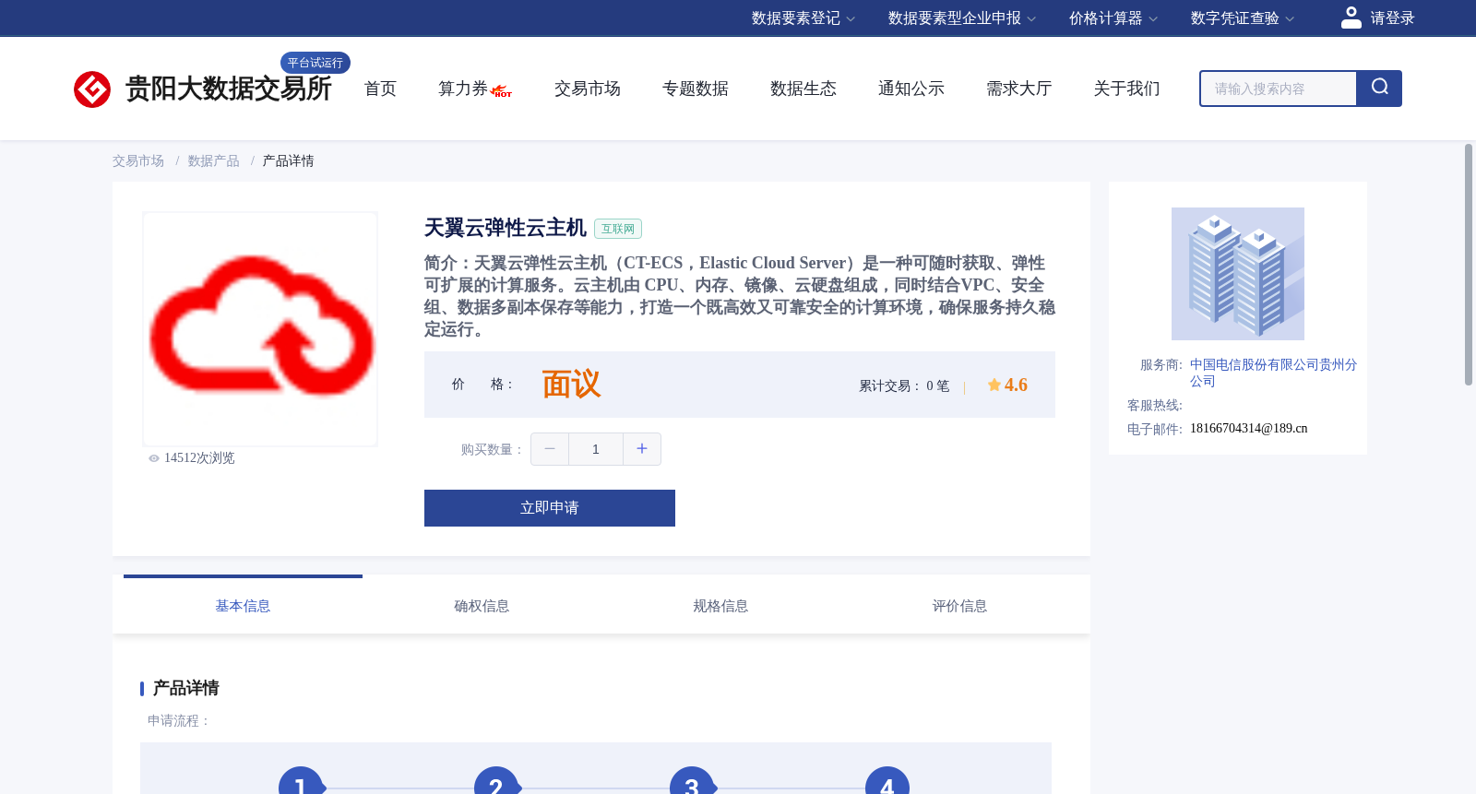Click the 产品详情 section heading
Screen dimensions: 1476x794
[x=185, y=688]
